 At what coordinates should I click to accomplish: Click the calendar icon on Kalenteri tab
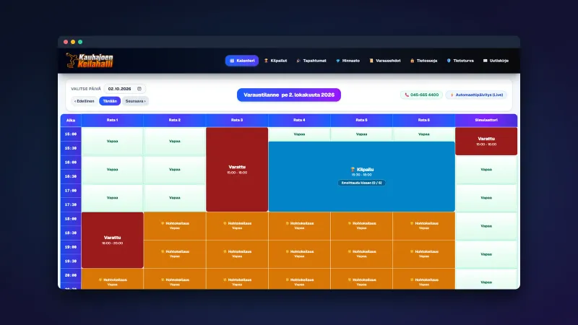[x=232, y=61]
